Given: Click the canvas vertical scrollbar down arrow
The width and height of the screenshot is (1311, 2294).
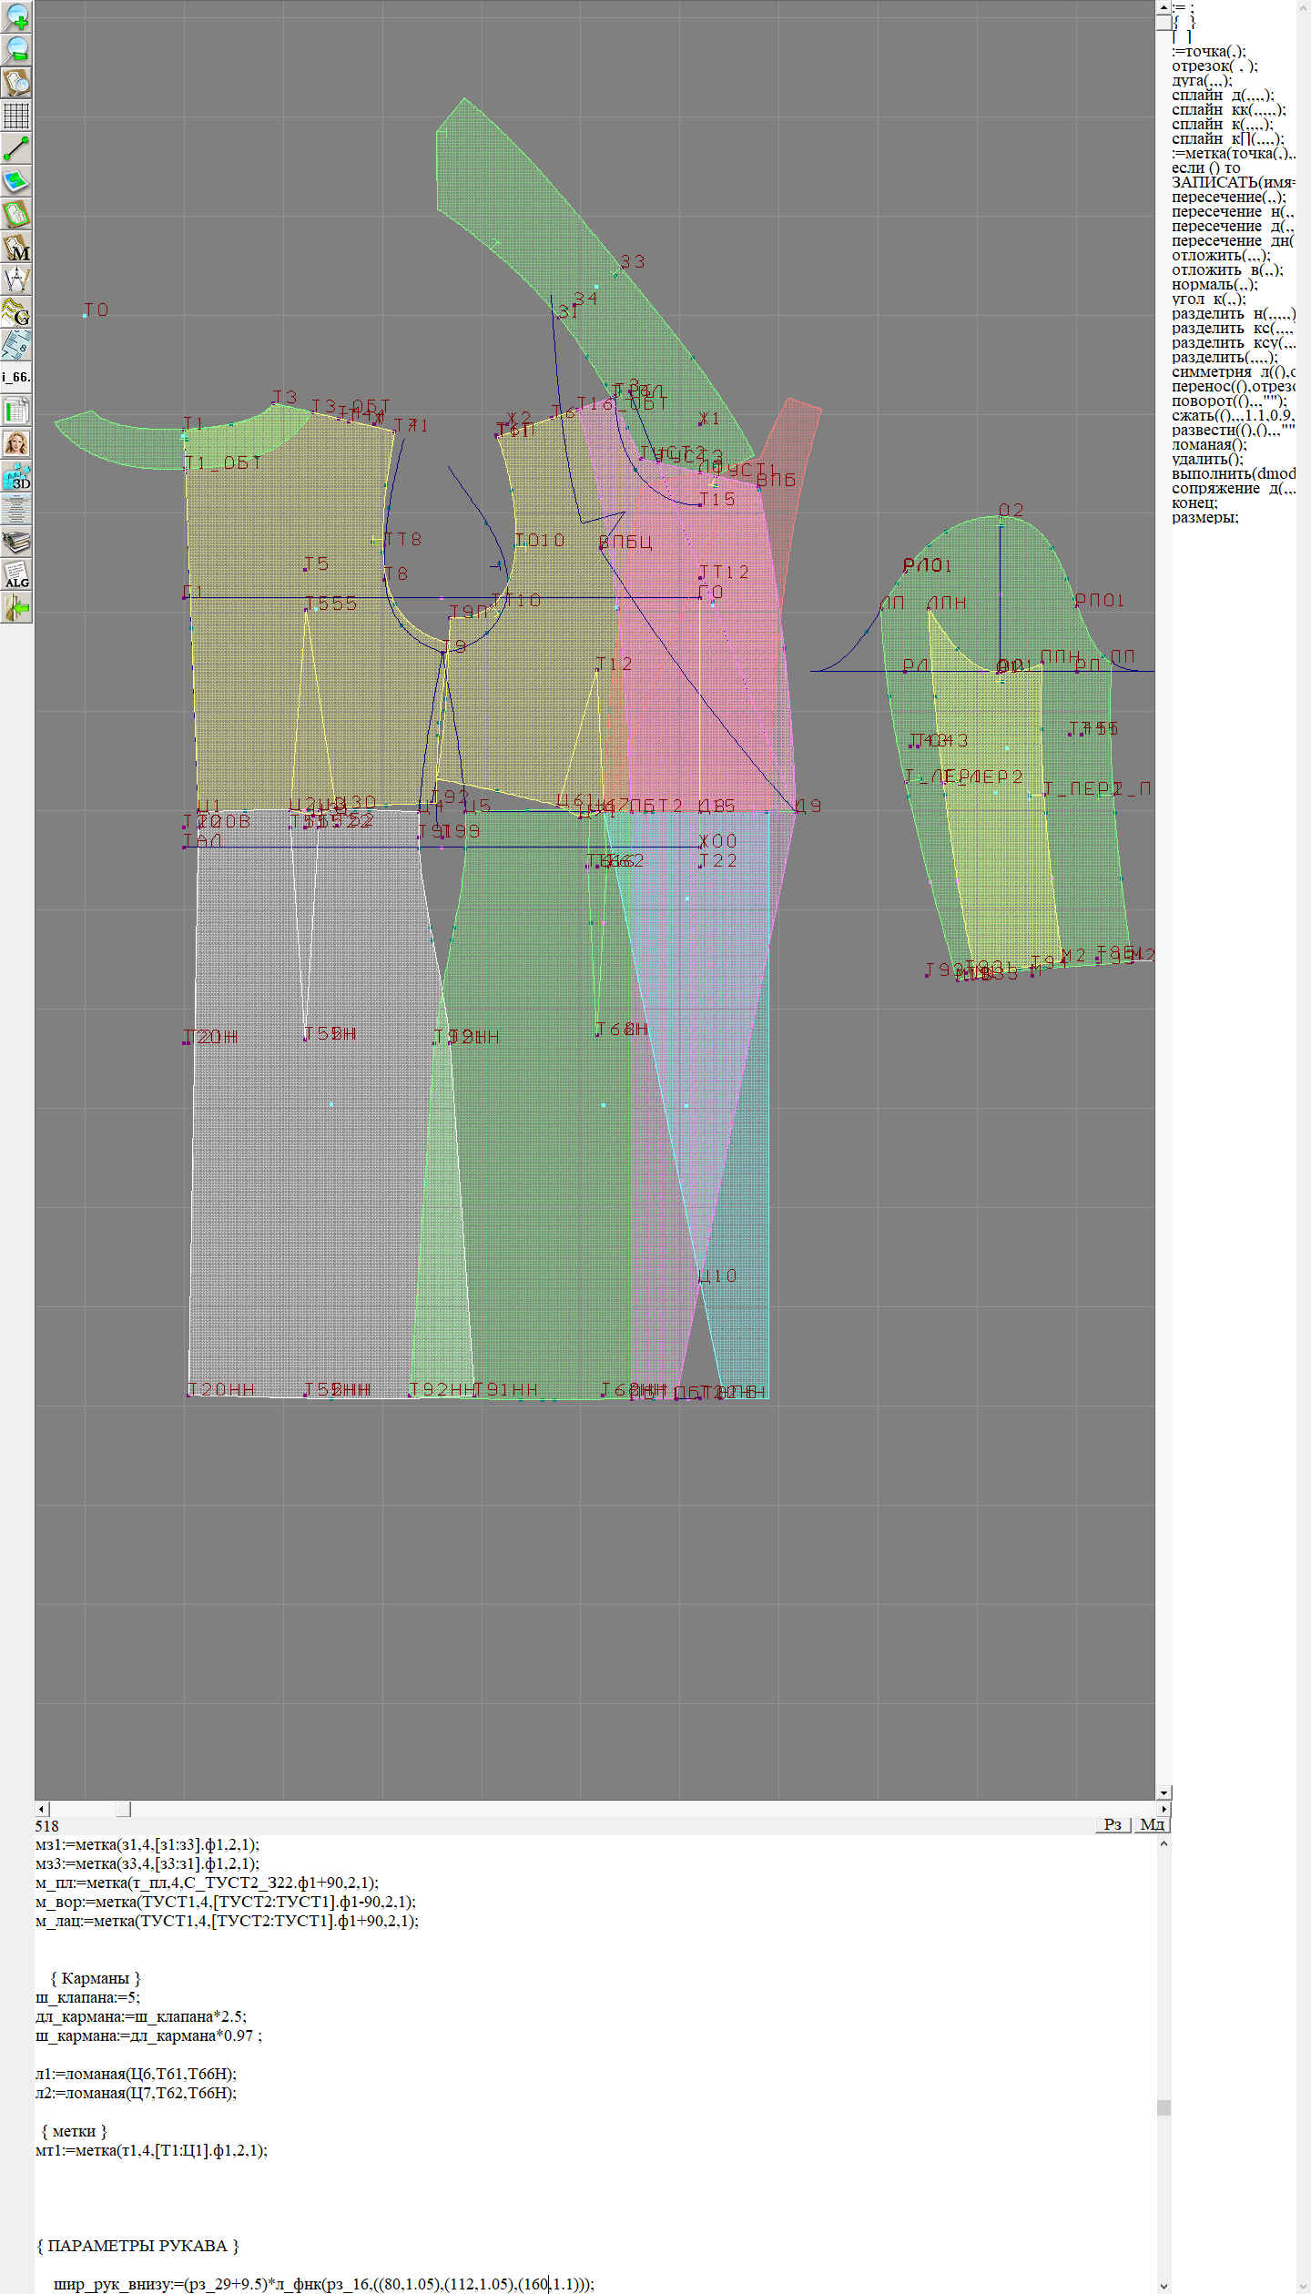Looking at the screenshot, I should [x=1164, y=1792].
